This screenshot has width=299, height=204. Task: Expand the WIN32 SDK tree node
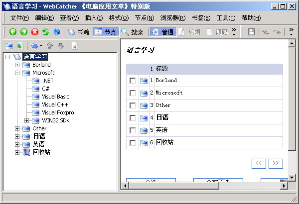pyautogui.click(x=27, y=120)
